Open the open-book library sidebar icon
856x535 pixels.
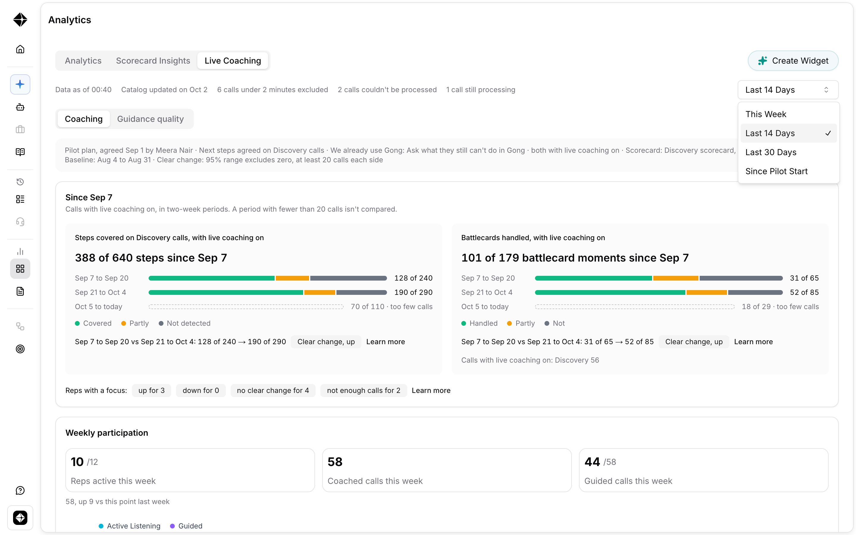[x=20, y=152]
